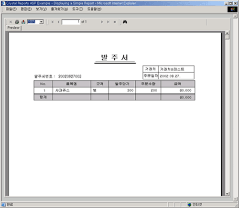Open the 파일(F) menu

click(11, 9)
